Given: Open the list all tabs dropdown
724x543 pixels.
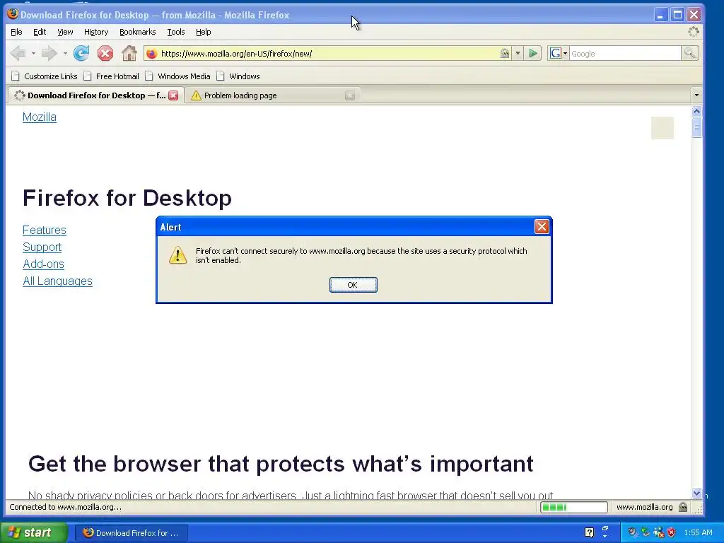Looking at the screenshot, I should pyautogui.click(x=696, y=95).
